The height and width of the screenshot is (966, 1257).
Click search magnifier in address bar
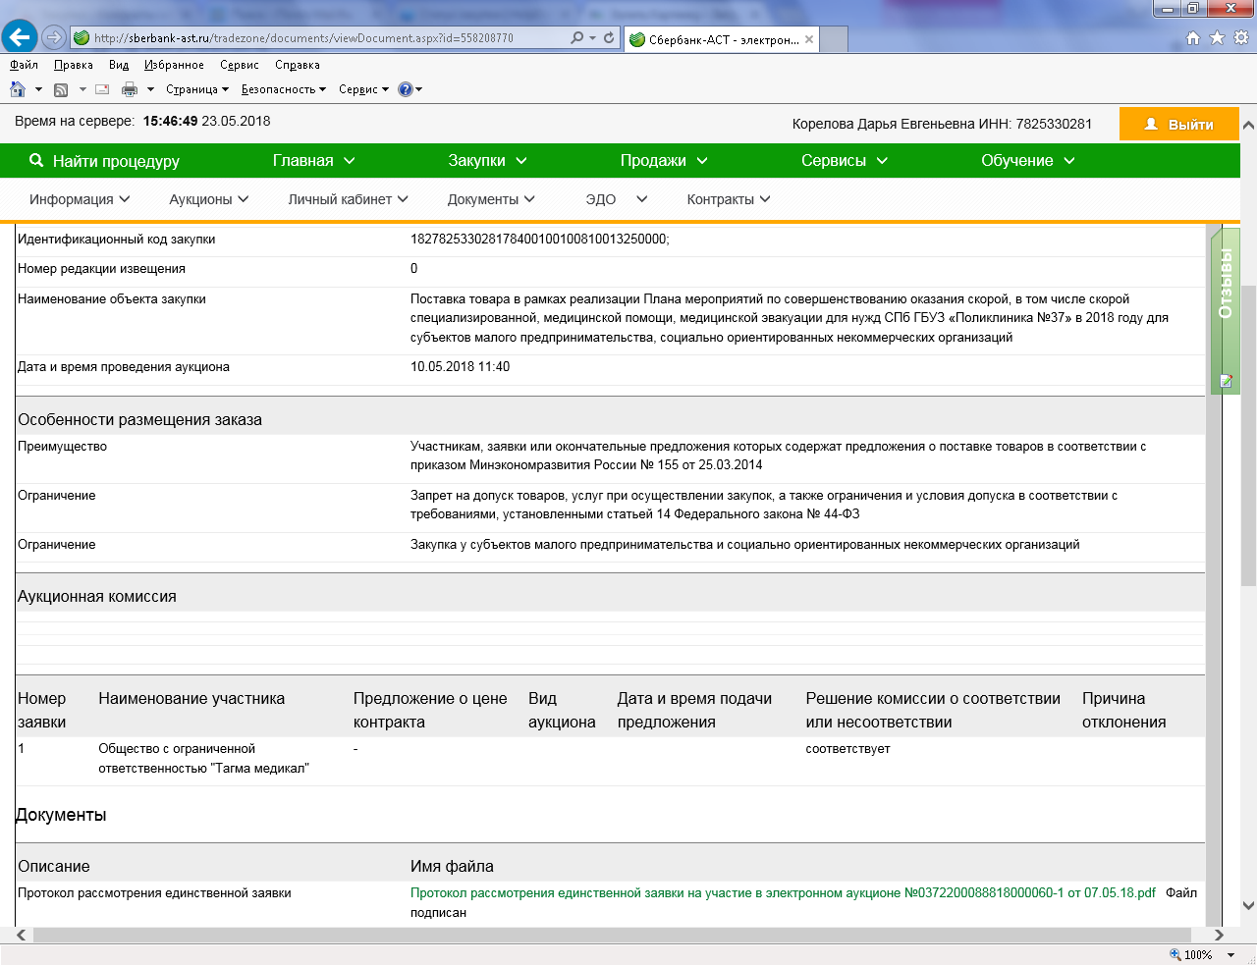(577, 37)
